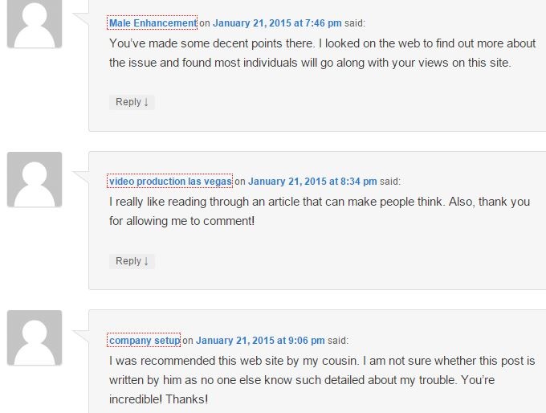
Task: Reply to the video production las vegas comment
Action: point(132,261)
